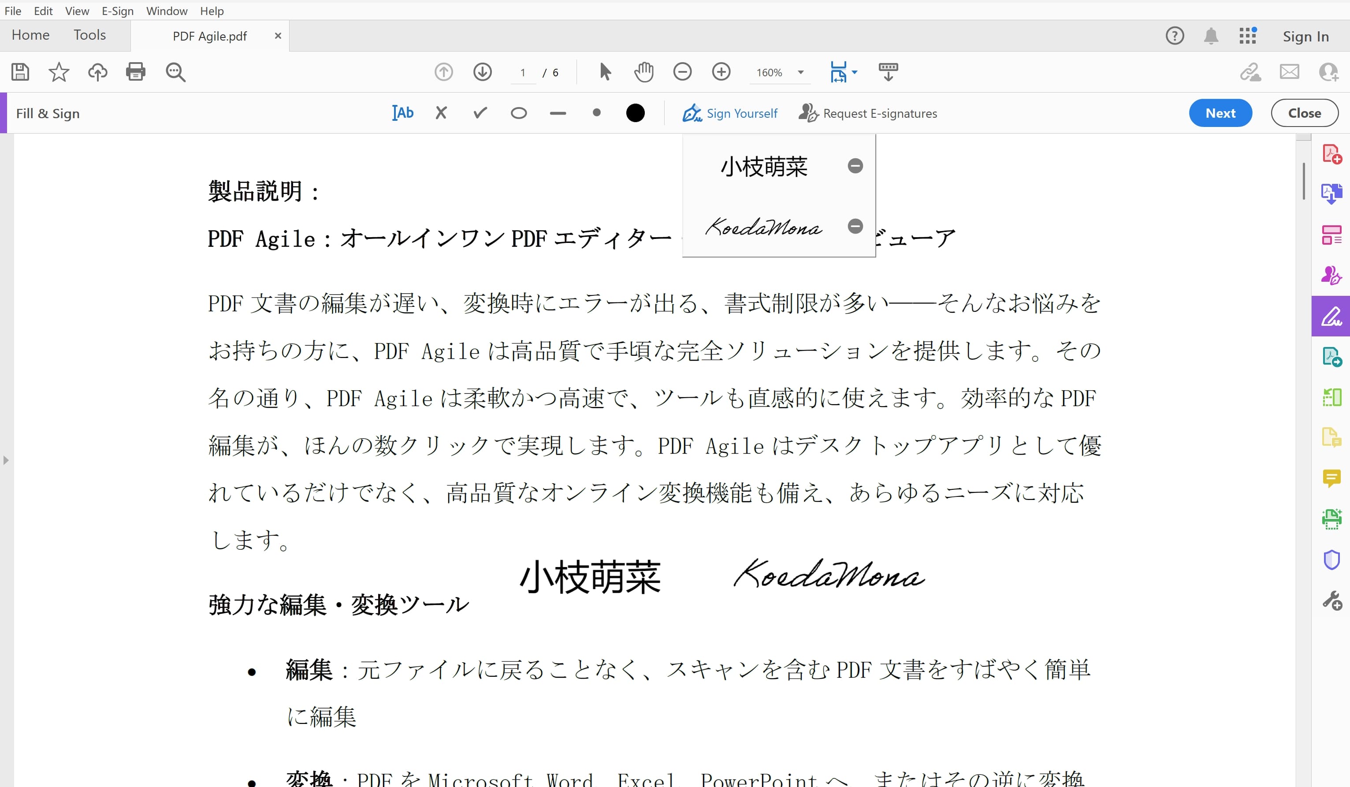This screenshot has height=787, width=1350.
Task: Open the More Tools wrench at sidebar bottom
Action: point(1333,601)
